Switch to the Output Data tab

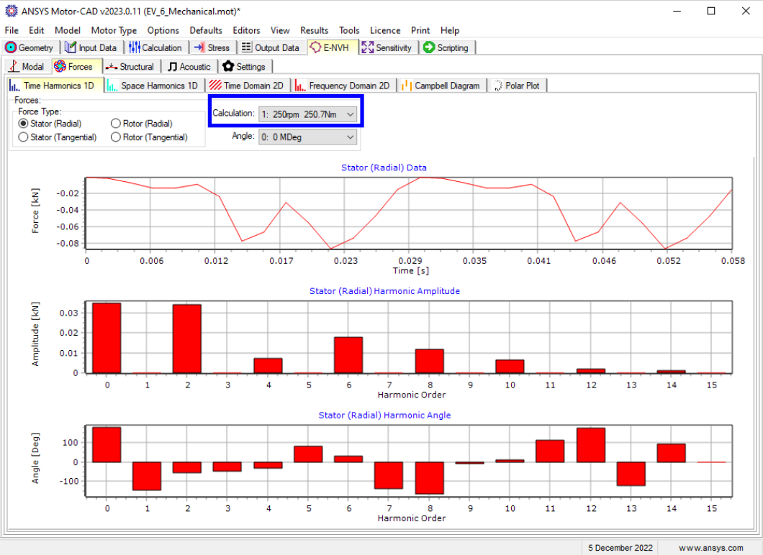271,47
